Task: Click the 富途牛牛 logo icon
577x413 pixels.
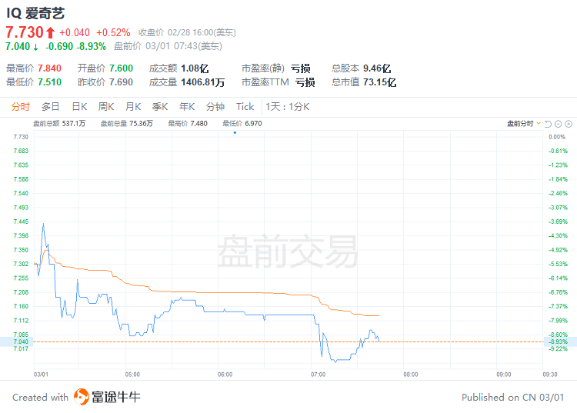Action: point(81,397)
